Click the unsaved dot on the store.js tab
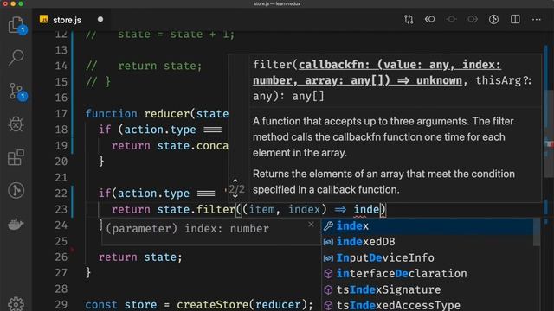The height and width of the screenshot is (311, 554). point(100,19)
